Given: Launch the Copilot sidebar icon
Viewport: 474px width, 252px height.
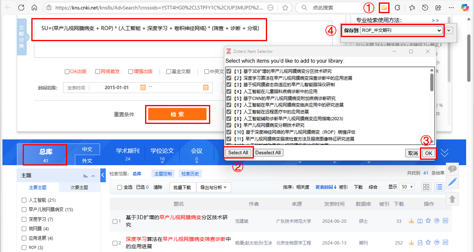Looking at the screenshot, I should pyautogui.click(x=465, y=7).
